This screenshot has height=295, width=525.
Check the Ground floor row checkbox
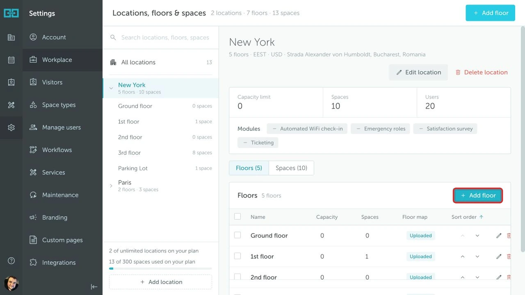pos(237,235)
